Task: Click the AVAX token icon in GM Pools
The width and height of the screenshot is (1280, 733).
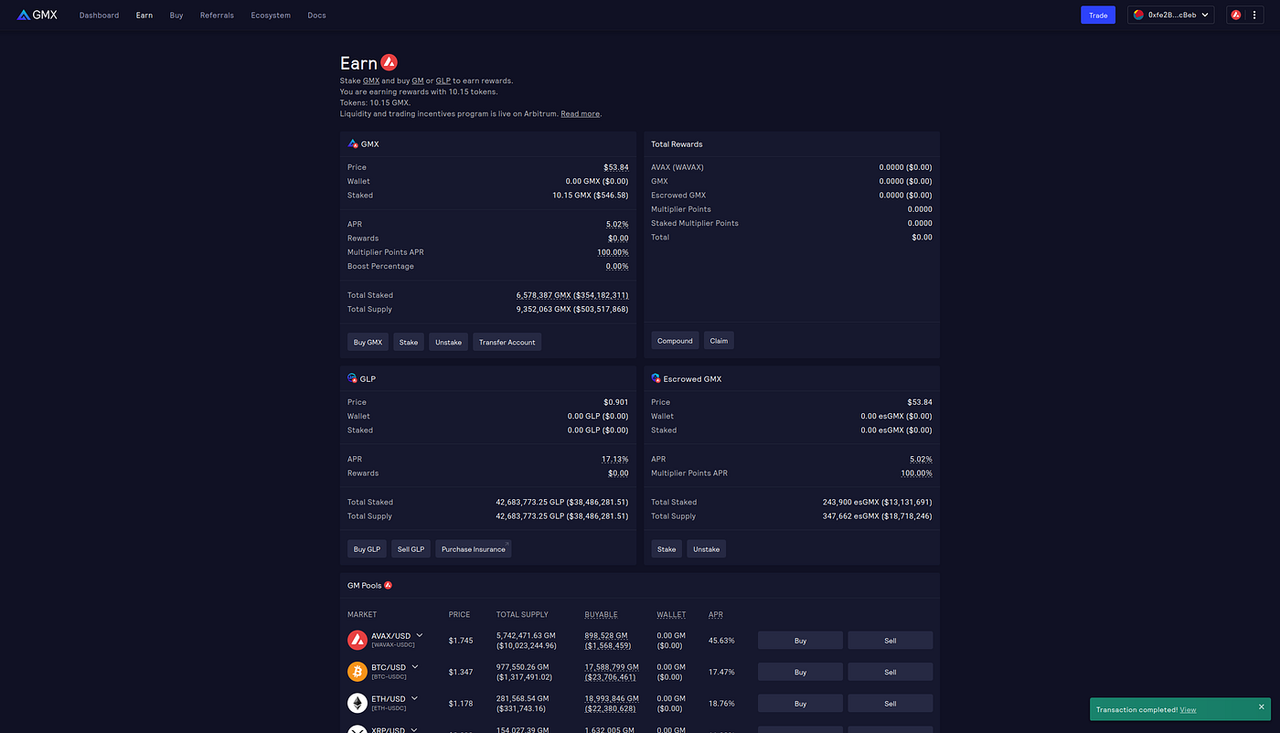Action: (357, 640)
